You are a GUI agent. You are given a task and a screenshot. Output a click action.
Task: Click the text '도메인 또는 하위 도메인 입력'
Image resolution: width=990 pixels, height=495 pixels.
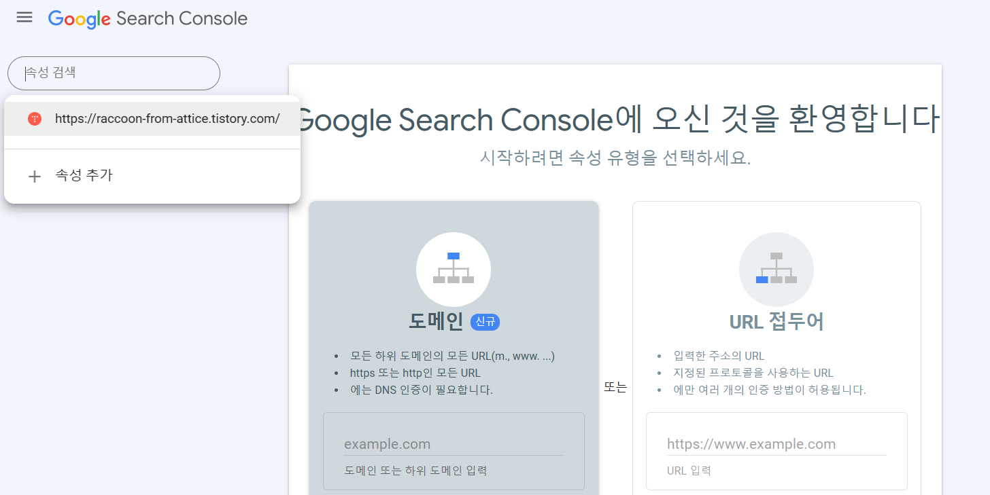coord(415,471)
